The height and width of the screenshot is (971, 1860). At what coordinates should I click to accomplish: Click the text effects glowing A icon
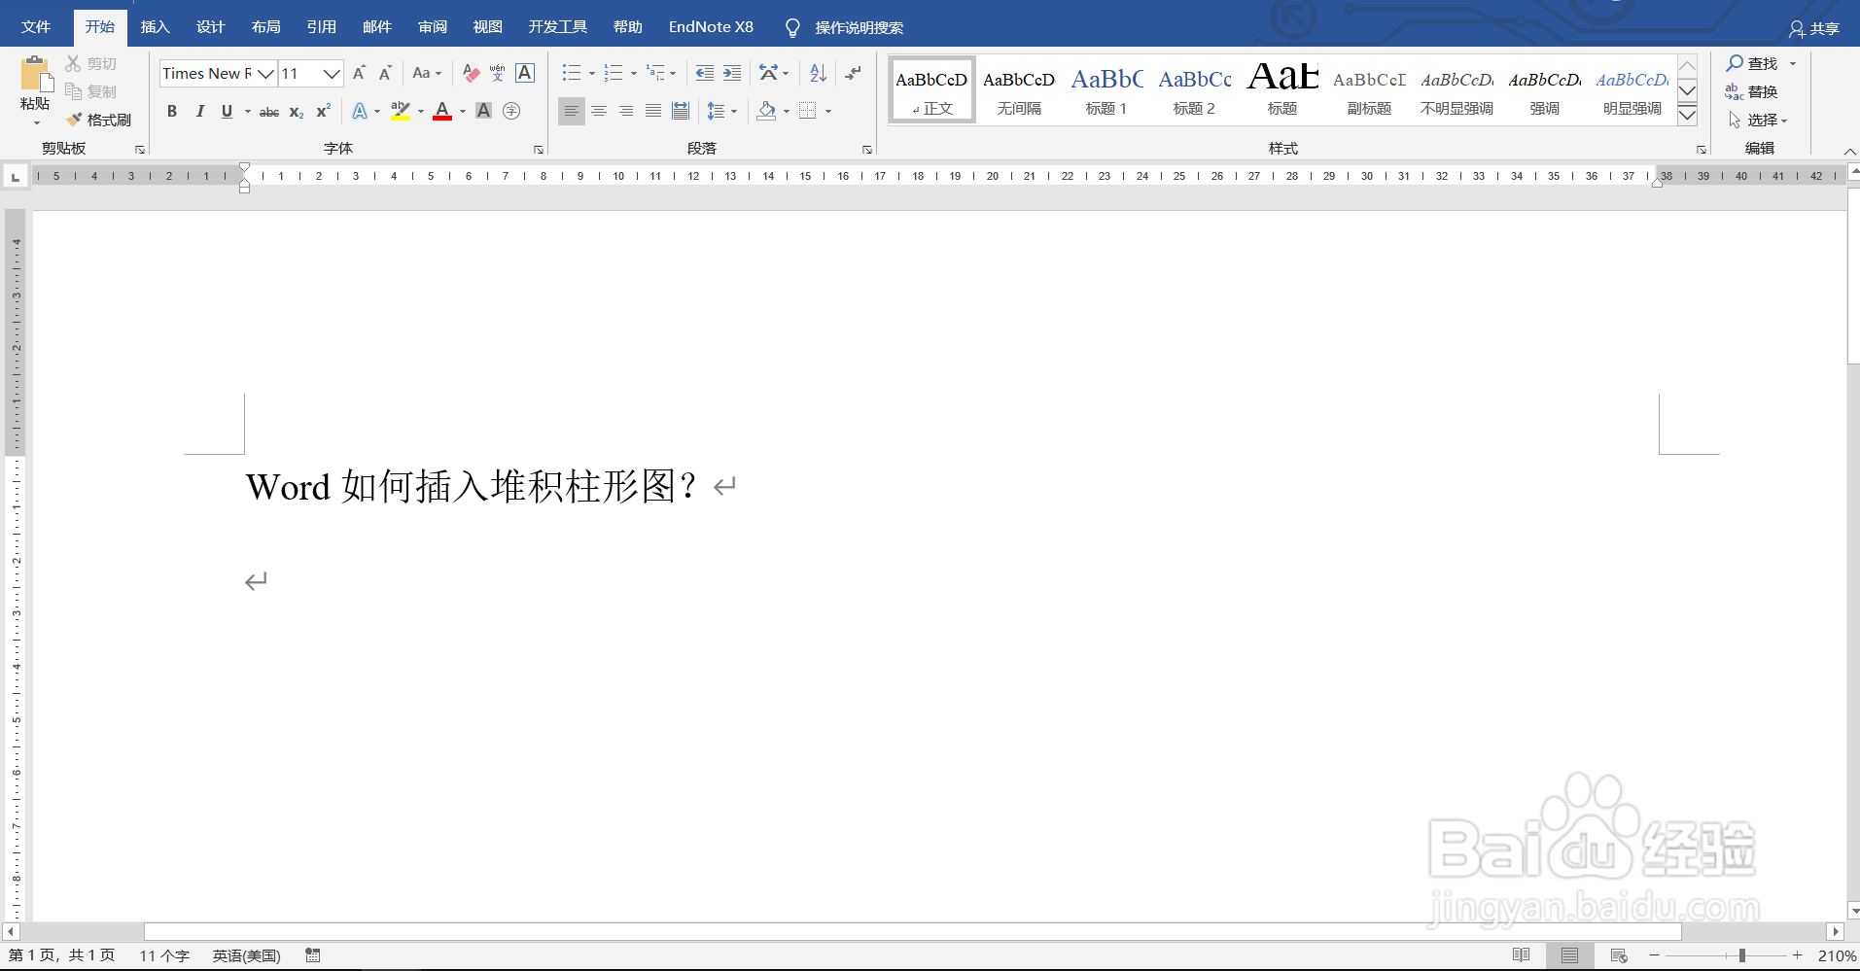point(360,111)
